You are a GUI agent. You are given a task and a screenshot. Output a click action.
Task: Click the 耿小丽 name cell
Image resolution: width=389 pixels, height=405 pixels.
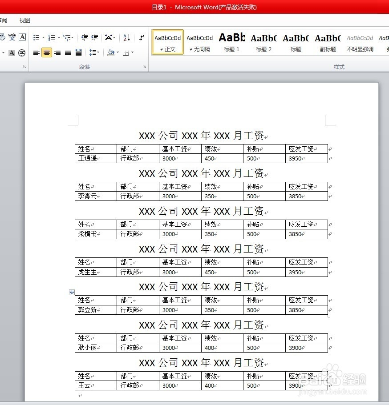[96, 348]
